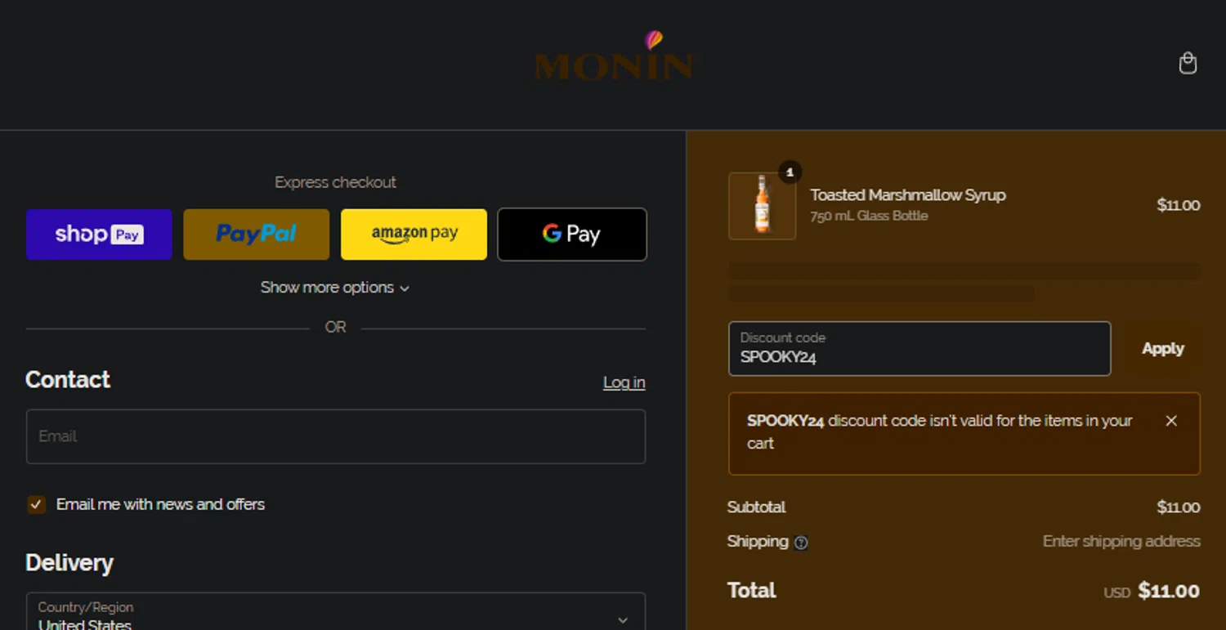Dismiss the invalid discount code message

(x=1171, y=421)
